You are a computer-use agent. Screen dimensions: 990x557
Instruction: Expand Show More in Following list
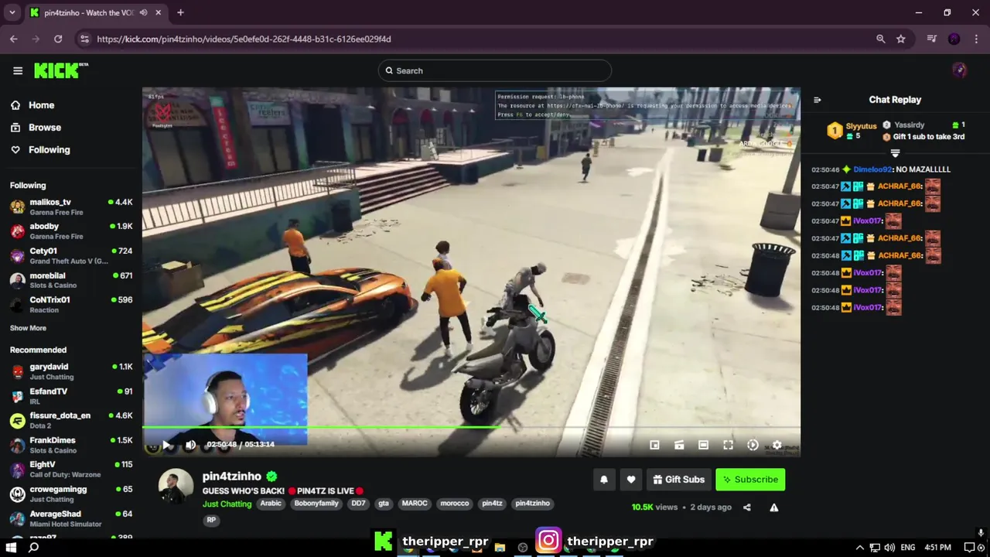point(28,328)
